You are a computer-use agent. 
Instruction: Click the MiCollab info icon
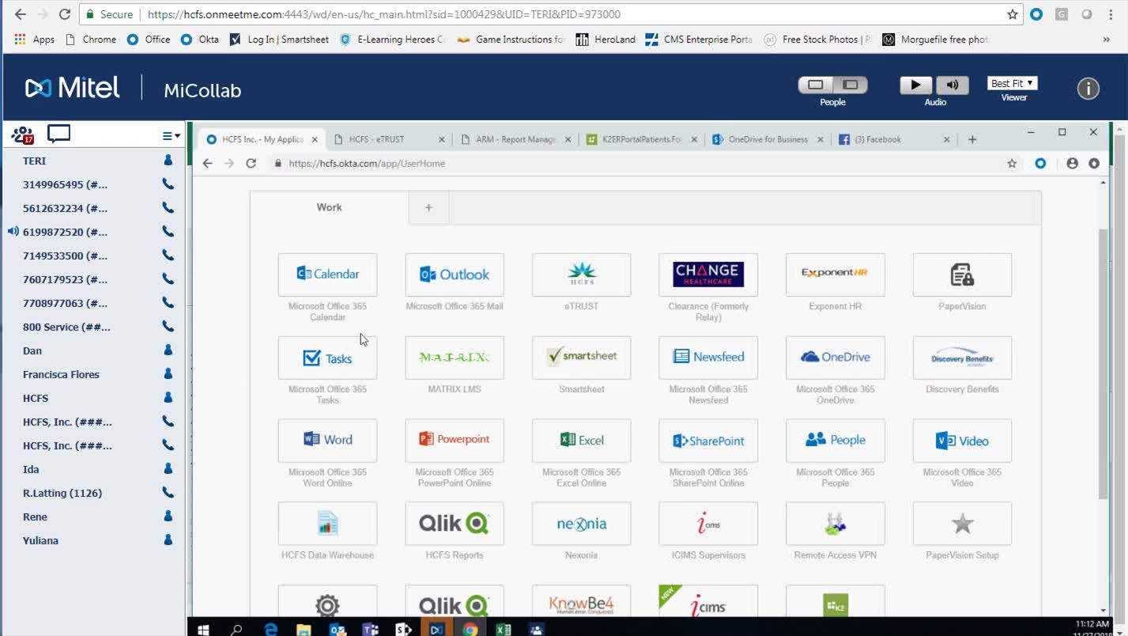(x=1088, y=89)
